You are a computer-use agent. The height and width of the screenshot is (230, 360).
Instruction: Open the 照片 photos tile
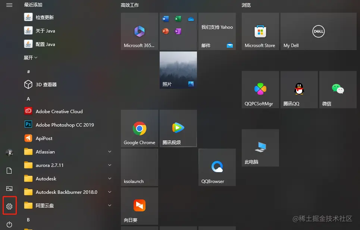[x=178, y=70]
